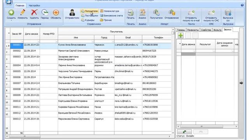
Task: Switch to the Настройки ribbon tab
Action: pyautogui.click(x=34, y=5)
